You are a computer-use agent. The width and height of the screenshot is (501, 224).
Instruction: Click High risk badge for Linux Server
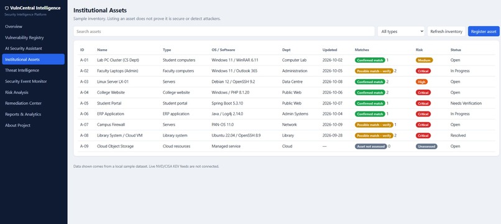[x=421, y=82]
